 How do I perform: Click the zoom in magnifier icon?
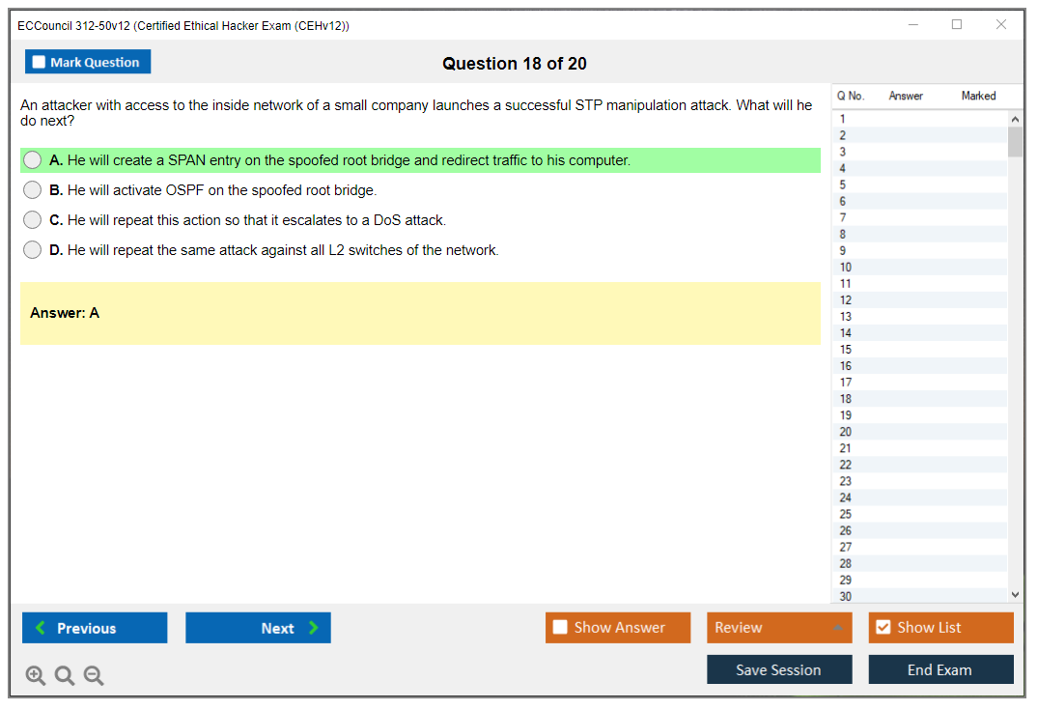click(x=35, y=676)
